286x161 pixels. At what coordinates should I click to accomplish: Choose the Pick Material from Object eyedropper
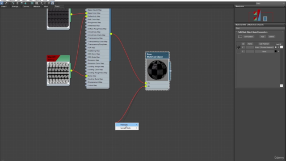pos(6,3)
